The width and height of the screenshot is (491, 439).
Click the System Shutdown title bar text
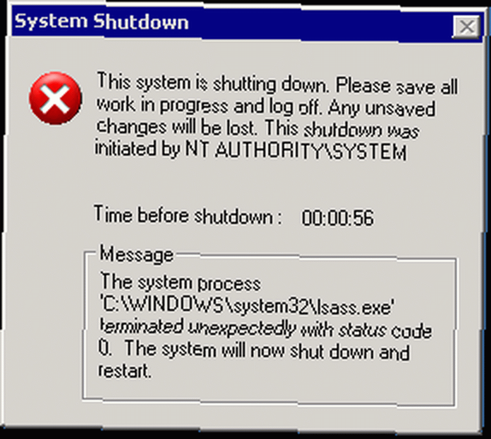point(102,22)
